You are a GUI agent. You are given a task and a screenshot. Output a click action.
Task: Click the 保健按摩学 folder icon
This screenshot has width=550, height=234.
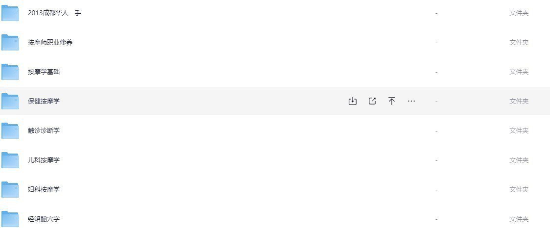pos(10,102)
